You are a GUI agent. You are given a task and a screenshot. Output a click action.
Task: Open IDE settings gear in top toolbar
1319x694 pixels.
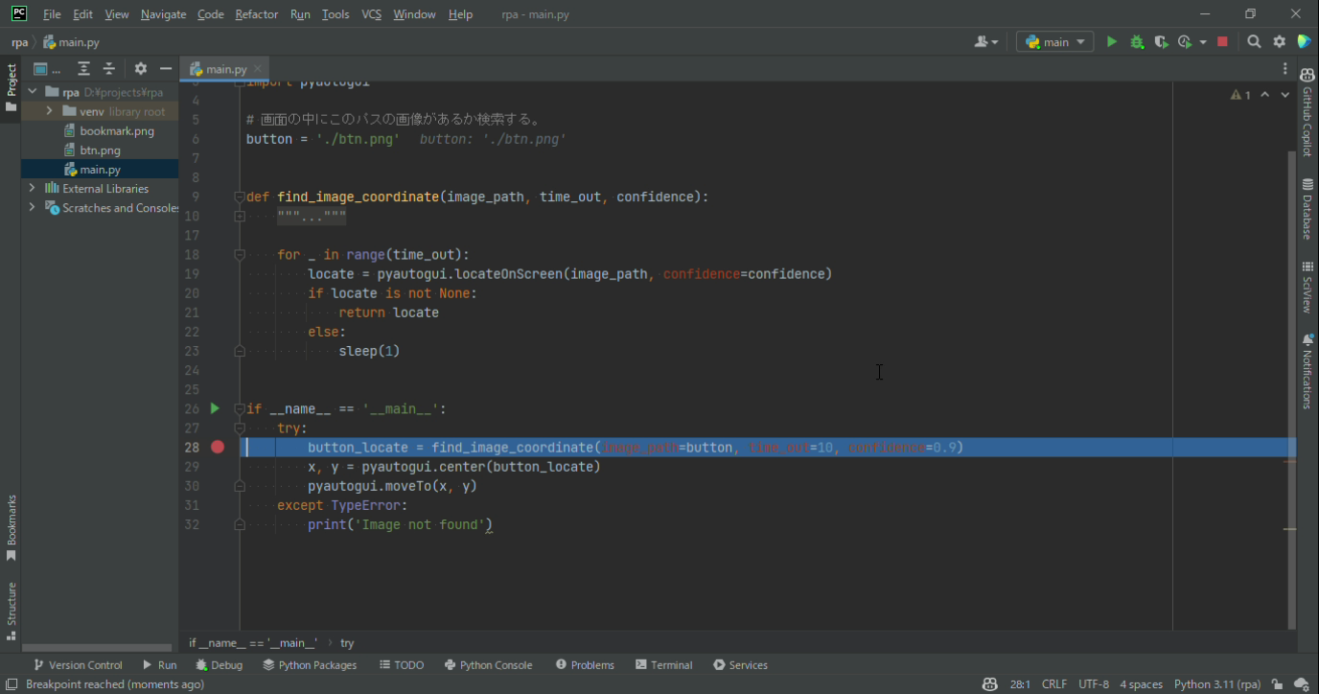tap(1279, 42)
